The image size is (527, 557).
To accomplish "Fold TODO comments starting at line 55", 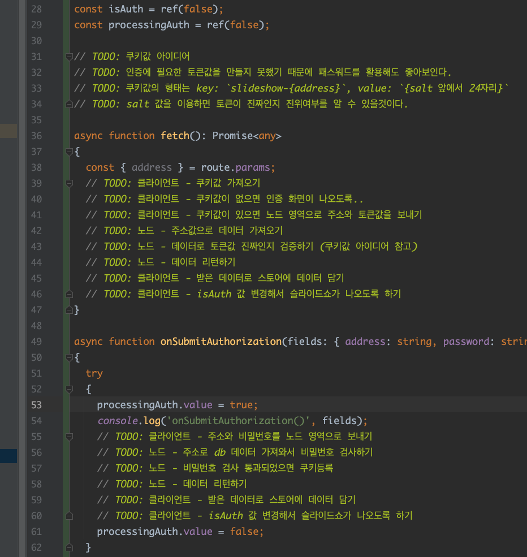I will point(69,437).
